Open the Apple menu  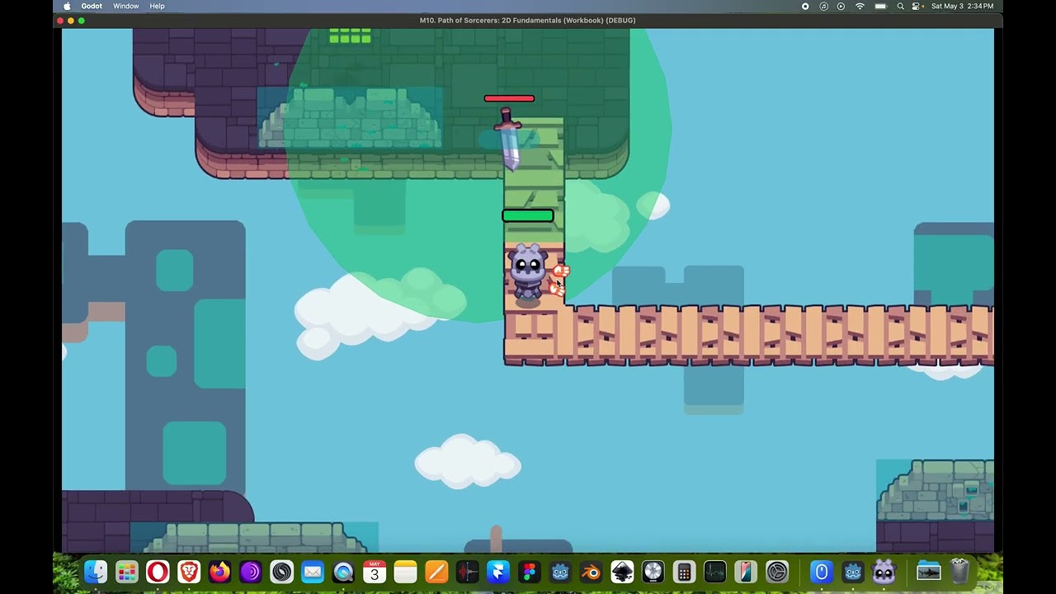[67, 6]
